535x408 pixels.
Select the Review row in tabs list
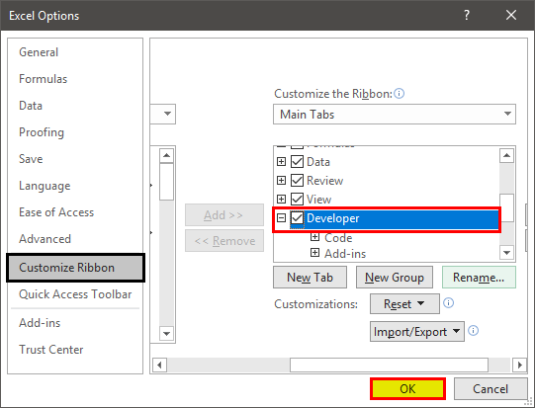click(324, 181)
